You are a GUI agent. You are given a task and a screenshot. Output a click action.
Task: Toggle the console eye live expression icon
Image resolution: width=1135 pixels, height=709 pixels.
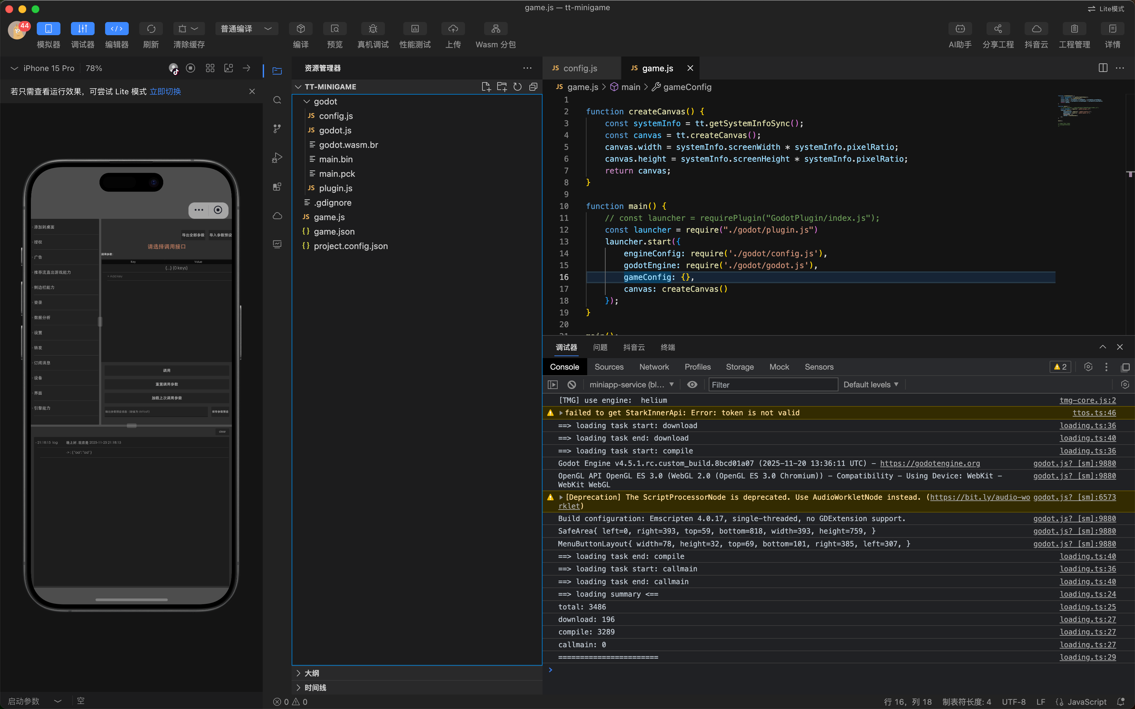coord(692,384)
